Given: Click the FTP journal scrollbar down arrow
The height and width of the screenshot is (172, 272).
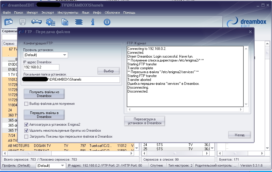Looking at the screenshot, I should pyautogui.click(x=246, y=104).
